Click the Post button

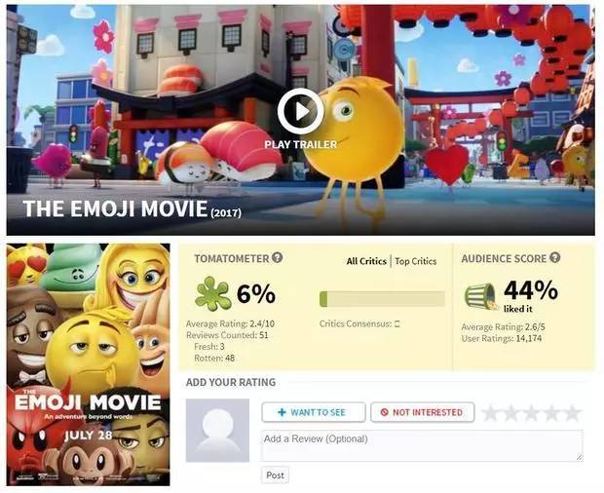tap(275, 474)
